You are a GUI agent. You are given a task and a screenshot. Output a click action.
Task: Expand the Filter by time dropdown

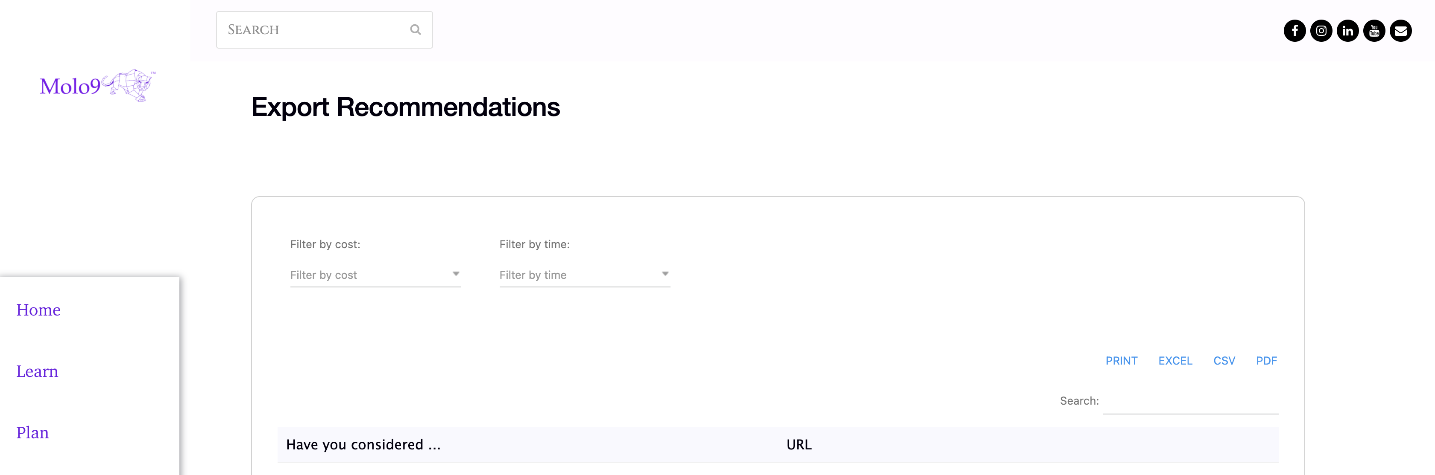[x=584, y=275]
